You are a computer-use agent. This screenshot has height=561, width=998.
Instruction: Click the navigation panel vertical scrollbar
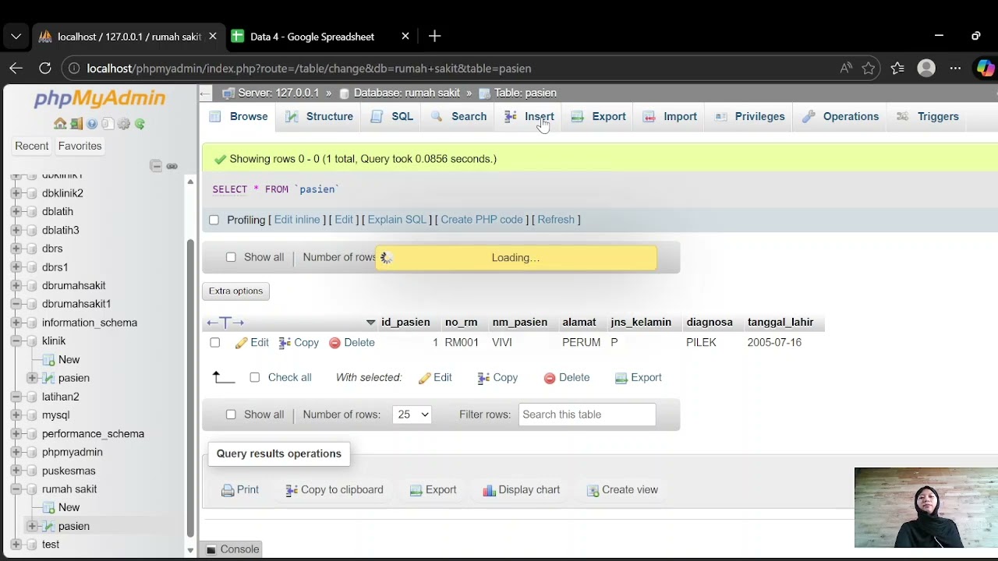pos(190,387)
